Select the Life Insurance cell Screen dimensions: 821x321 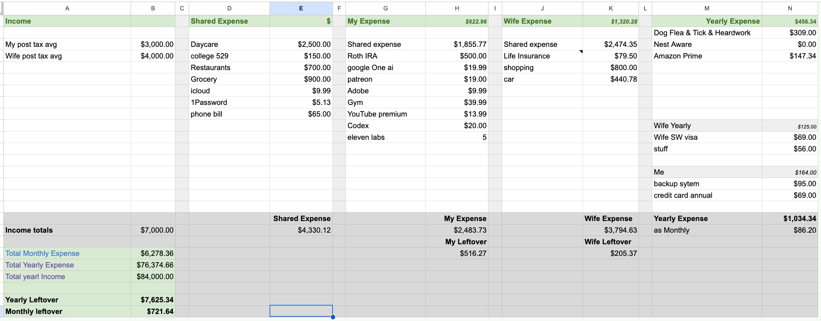(x=542, y=56)
